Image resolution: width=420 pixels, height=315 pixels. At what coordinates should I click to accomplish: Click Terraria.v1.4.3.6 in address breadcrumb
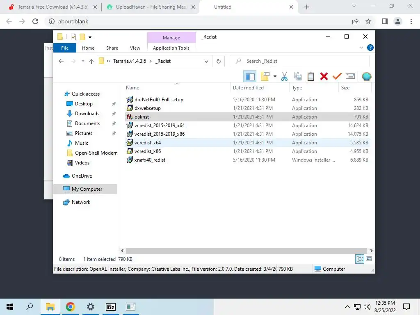tap(130, 62)
